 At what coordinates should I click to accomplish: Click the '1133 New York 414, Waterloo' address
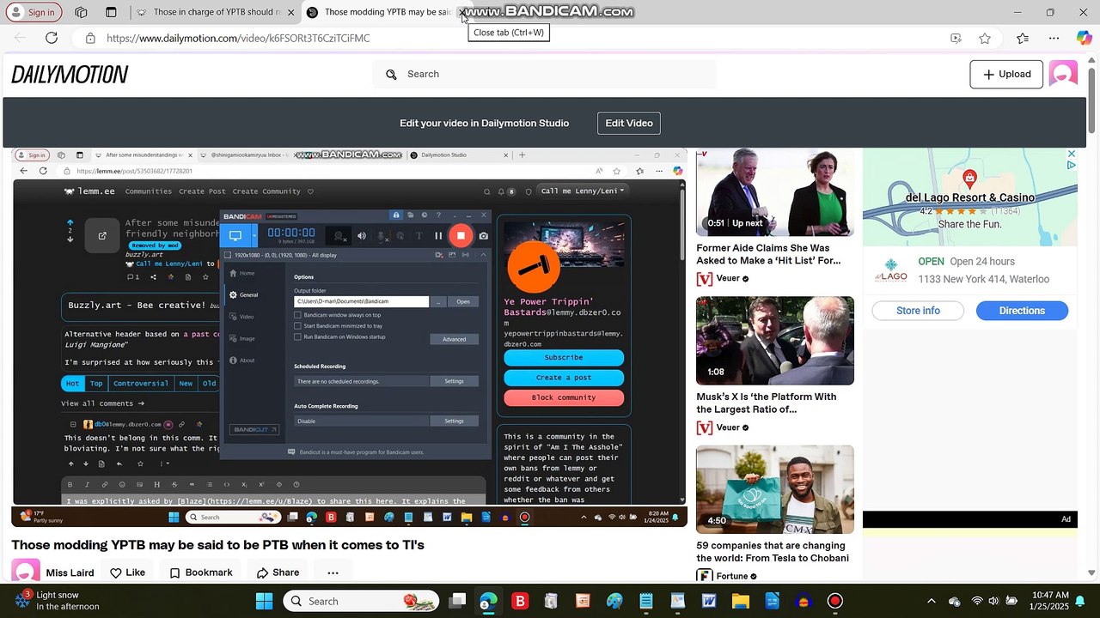click(983, 279)
